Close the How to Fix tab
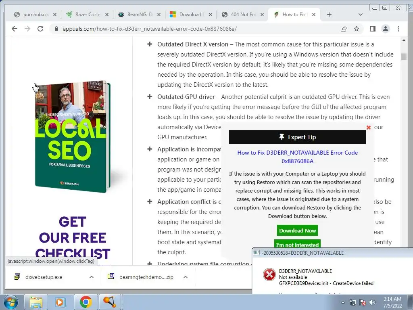This screenshot has width=413, height=310. 314,15
